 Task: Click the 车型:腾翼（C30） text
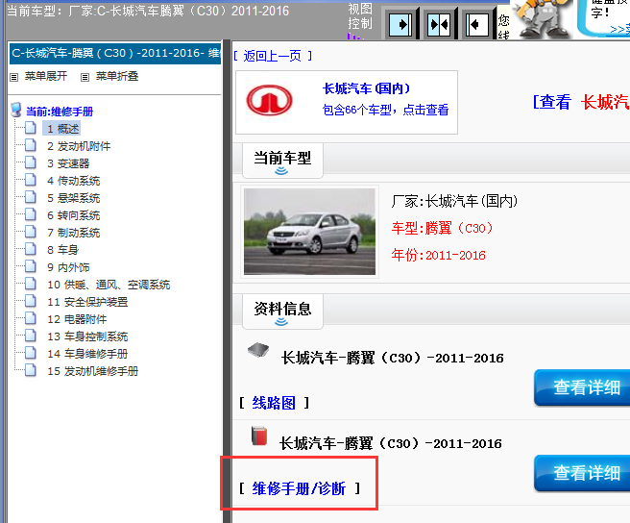442,228
